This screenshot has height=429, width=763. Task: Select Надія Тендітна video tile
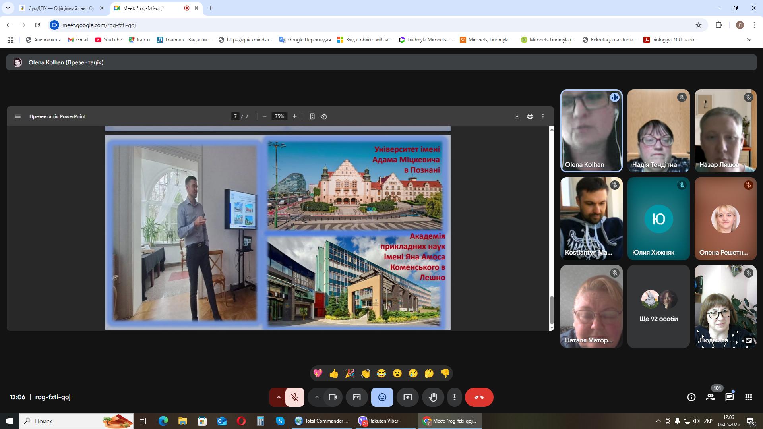coord(658,131)
